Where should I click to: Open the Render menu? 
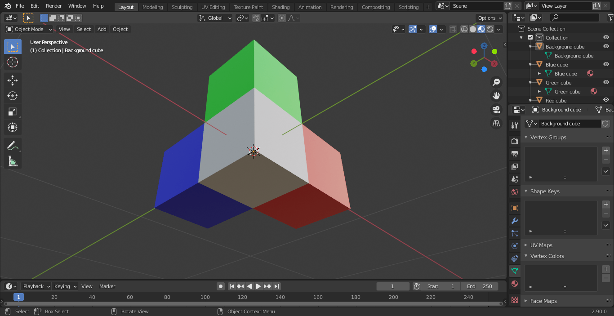coord(54,6)
